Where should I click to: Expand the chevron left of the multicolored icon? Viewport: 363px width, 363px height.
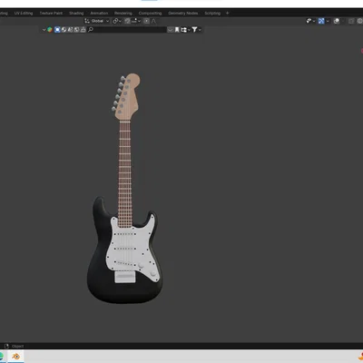[x=44, y=30]
